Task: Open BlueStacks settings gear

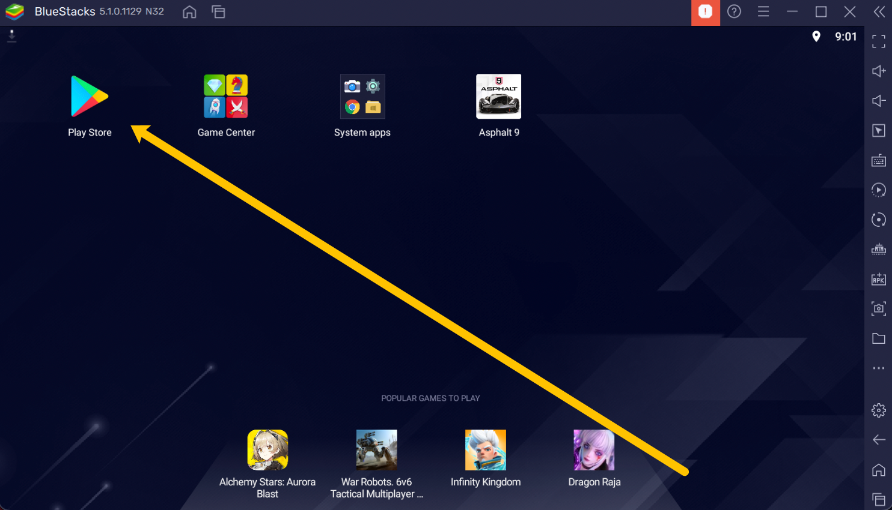Action: pos(879,410)
